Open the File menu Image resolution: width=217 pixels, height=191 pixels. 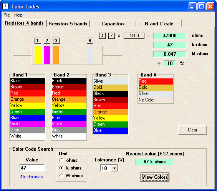click(7, 15)
